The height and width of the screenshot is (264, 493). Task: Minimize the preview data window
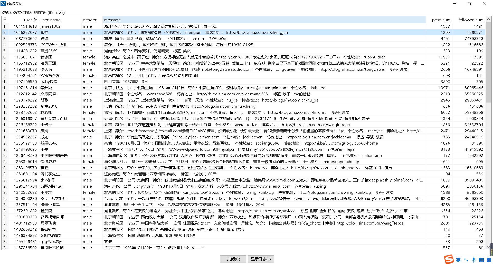(455, 4)
